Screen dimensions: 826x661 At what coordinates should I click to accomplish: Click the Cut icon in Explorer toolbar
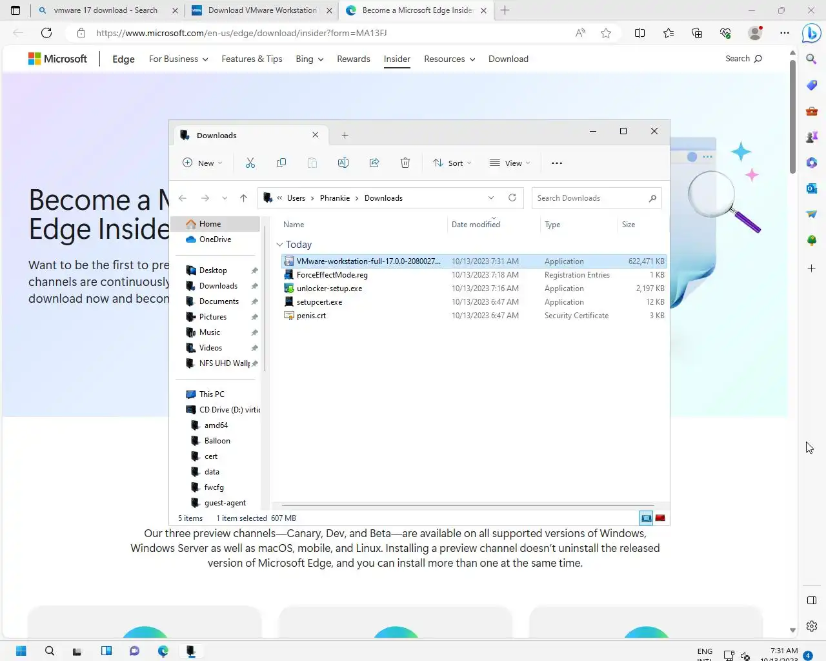point(250,163)
